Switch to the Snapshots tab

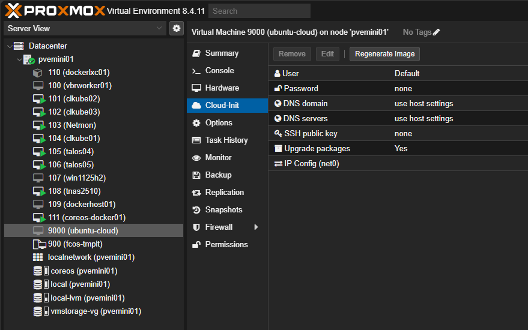223,210
